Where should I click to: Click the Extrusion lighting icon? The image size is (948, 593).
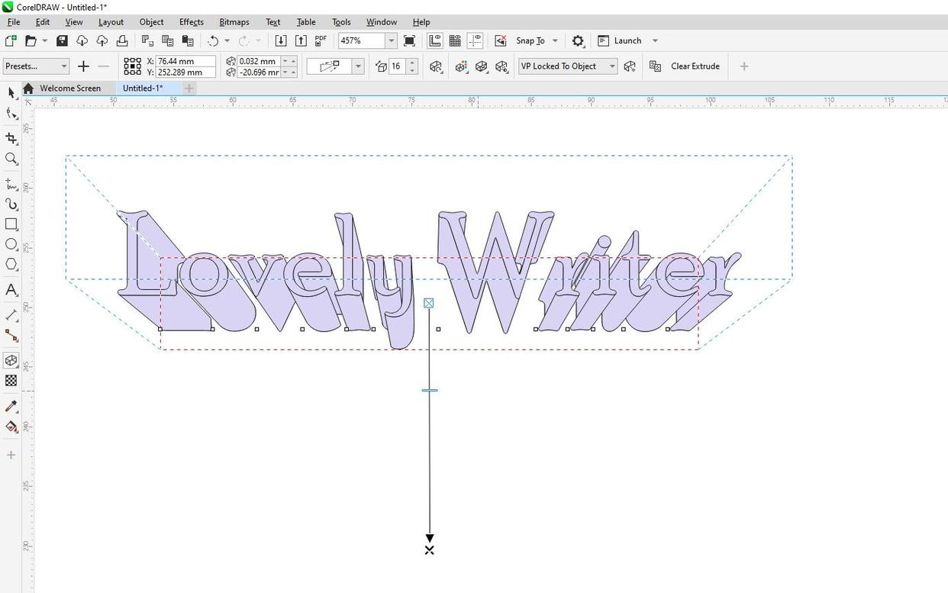tap(501, 66)
